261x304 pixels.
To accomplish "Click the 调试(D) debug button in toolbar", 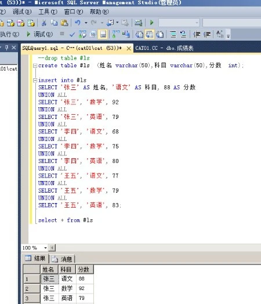I will [x=39, y=34].
